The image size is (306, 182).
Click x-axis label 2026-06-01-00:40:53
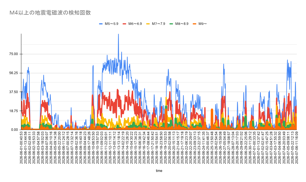[x=21, y=148]
